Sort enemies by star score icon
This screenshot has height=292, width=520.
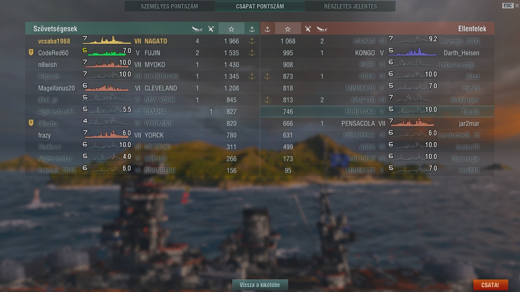[x=288, y=29]
